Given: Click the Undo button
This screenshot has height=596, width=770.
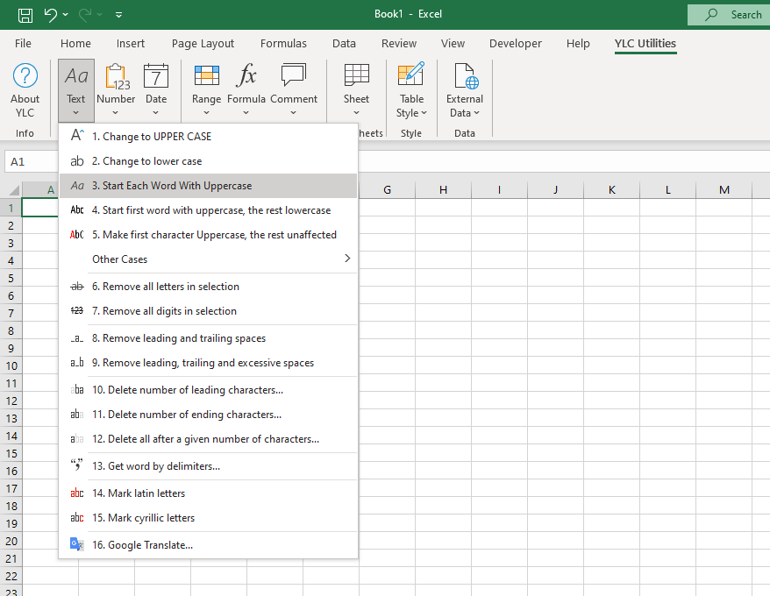Looking at the screenshot, I should click(x=50, y=14).
